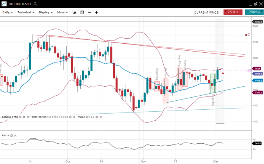Zoom out using the minus icon
264x164 pixels.
(89, 12)
